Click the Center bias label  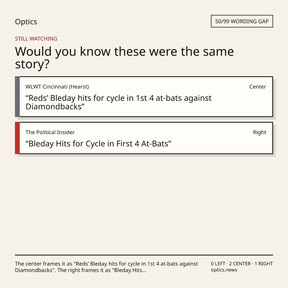[x=258, y=87]
